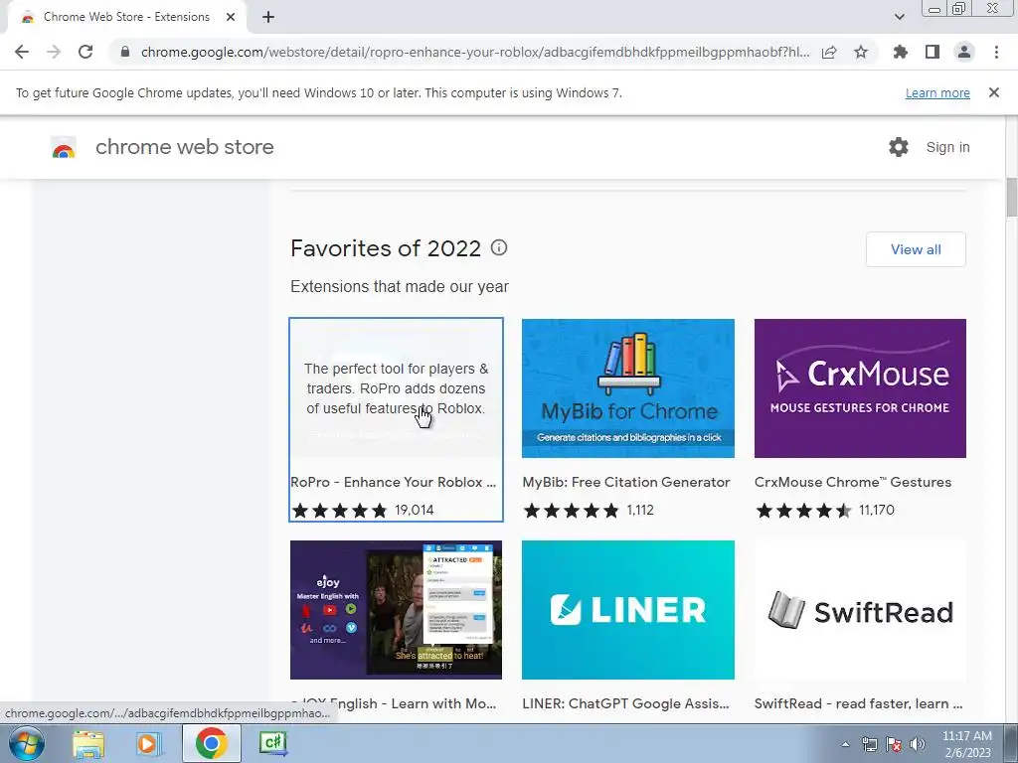Click the address bar URL
Viewport: 1018px width, 763px height.
(475, 52)
